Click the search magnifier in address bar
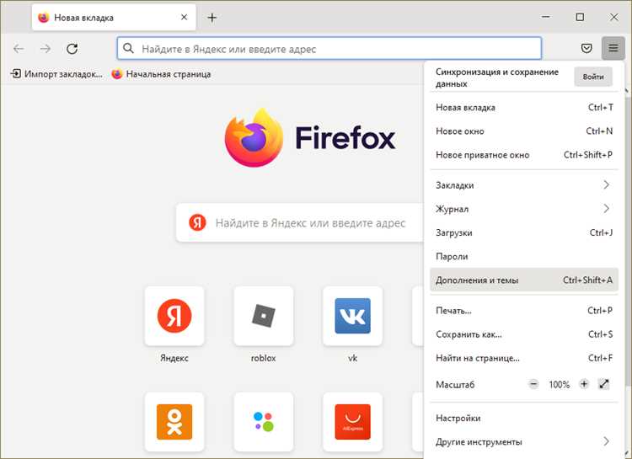This screenshot has width=632, height=459. [x=128, y=48]
